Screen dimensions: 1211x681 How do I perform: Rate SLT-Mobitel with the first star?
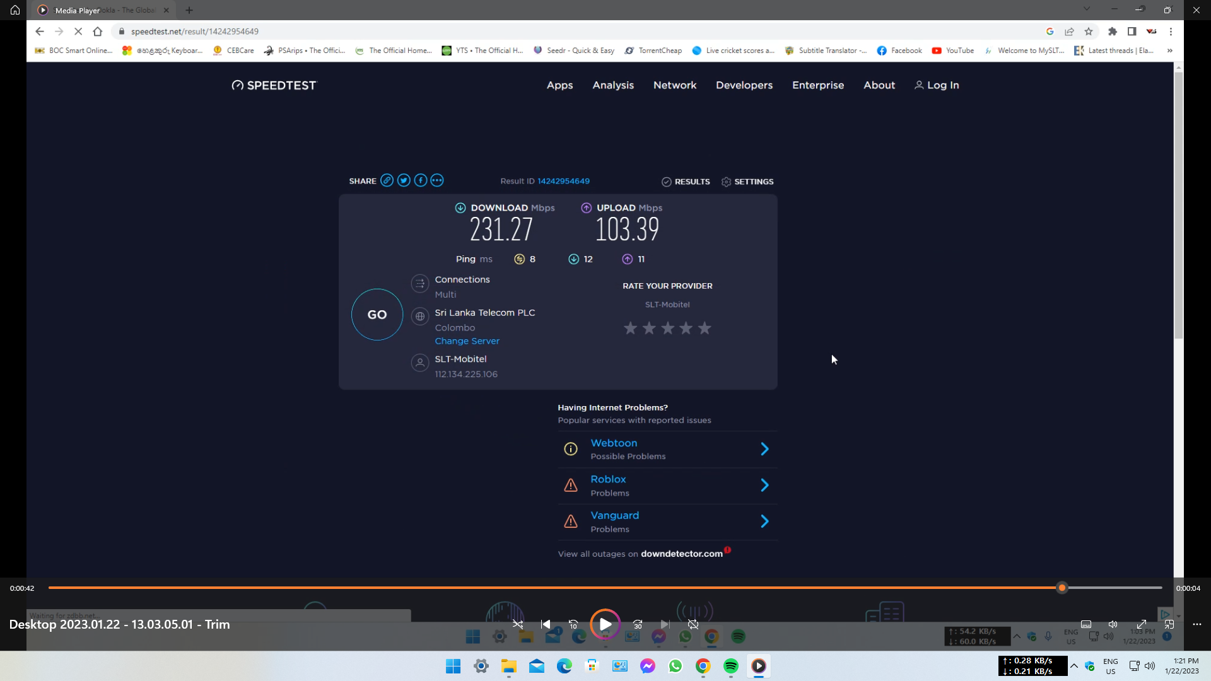tap(630, 328)
